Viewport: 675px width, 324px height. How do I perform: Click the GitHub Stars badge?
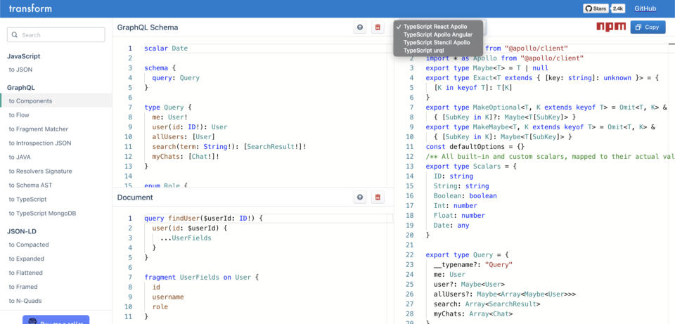pyautogui.click(x=596, y=8)
